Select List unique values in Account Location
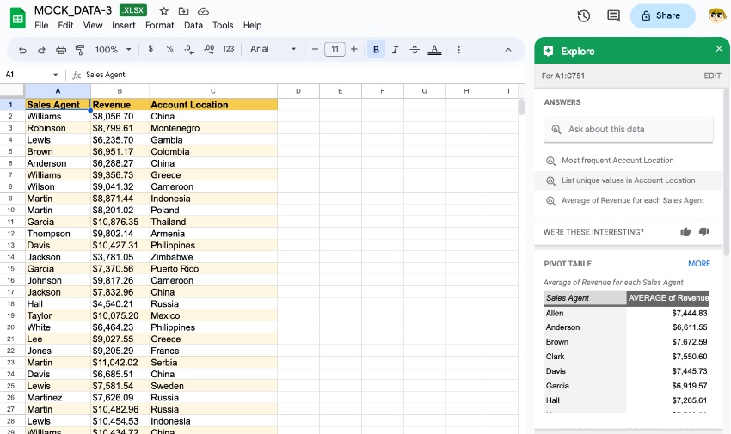This screenshot has height=434, width=731. [x=629, y=180]
